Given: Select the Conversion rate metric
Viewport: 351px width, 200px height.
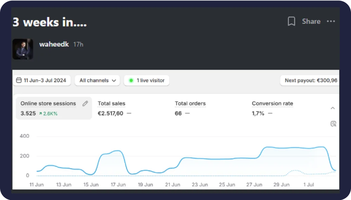Looking at the screenshot, I should pyautogui.click(x=272, y=104).
